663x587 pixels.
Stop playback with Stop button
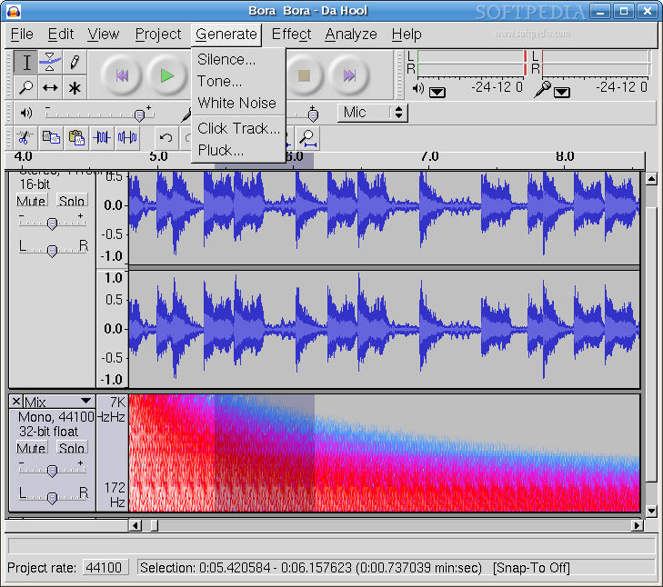[x=304, y=75]
